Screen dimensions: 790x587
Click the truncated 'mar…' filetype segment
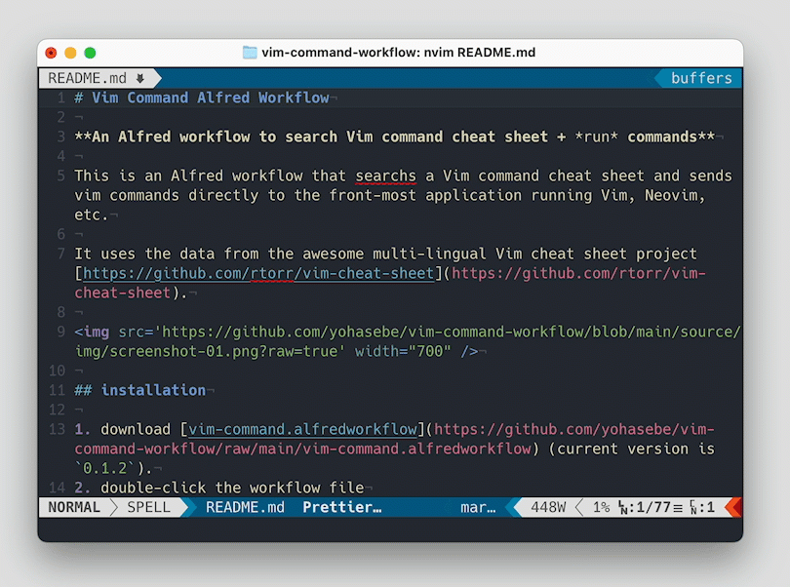pyautogui.click(x=478, y=507)
